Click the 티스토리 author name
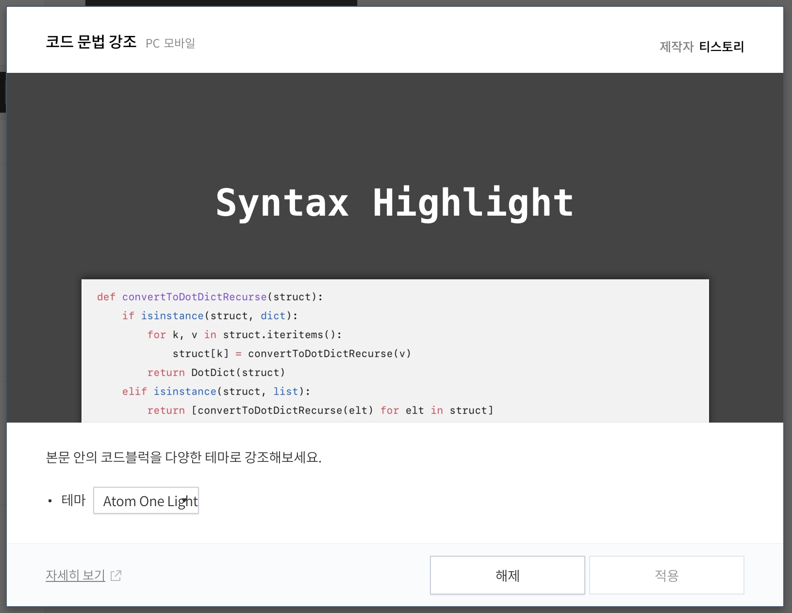The image size is (792, 613). click(722, 47)
